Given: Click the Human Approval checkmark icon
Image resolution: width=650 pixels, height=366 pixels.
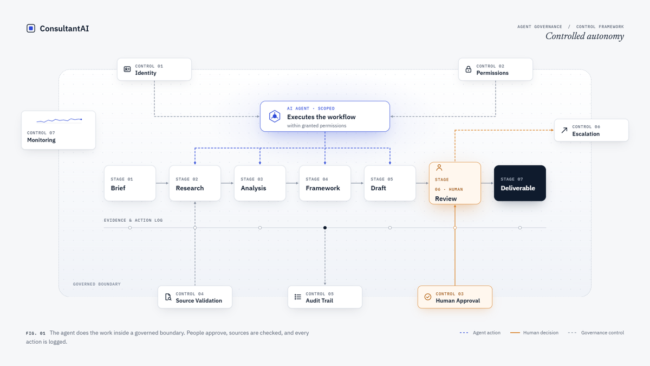Looking at the screenshot, I should 428,297.
